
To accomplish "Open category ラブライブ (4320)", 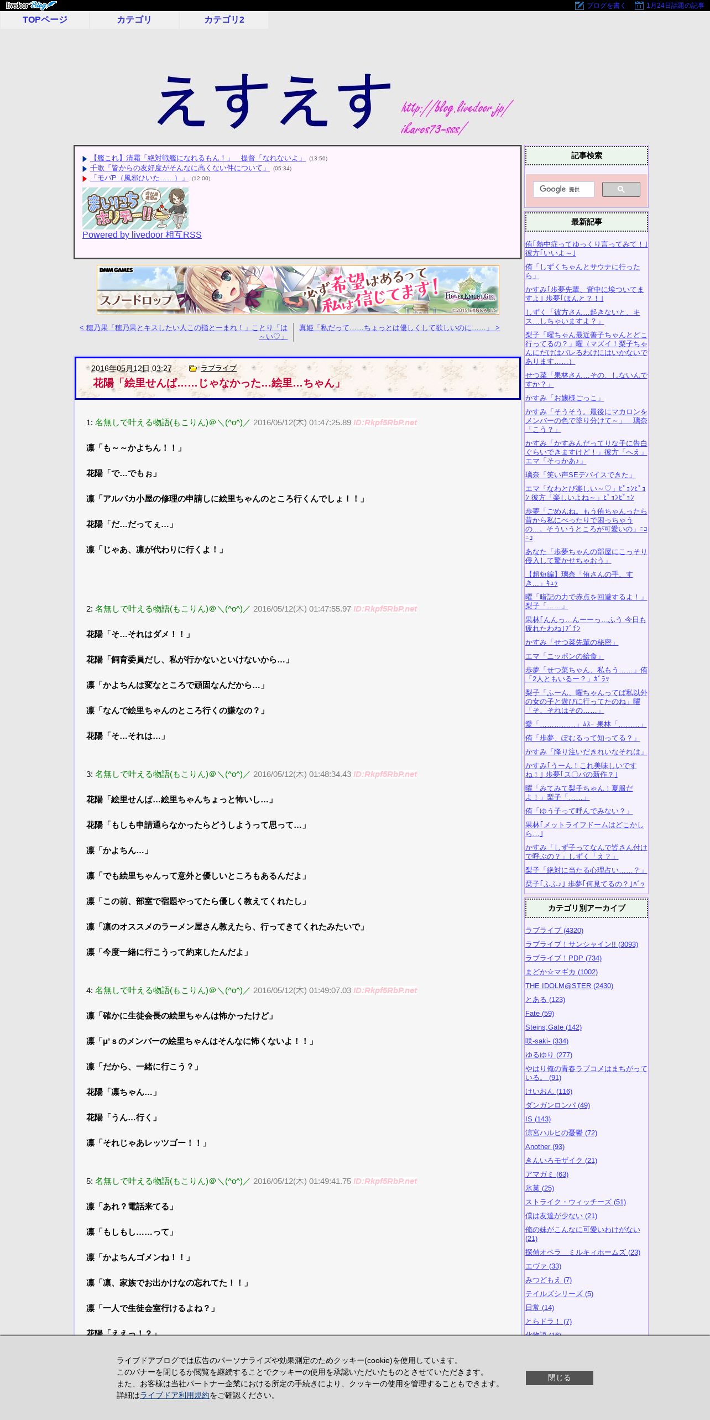I will click(x=554, y=931).
